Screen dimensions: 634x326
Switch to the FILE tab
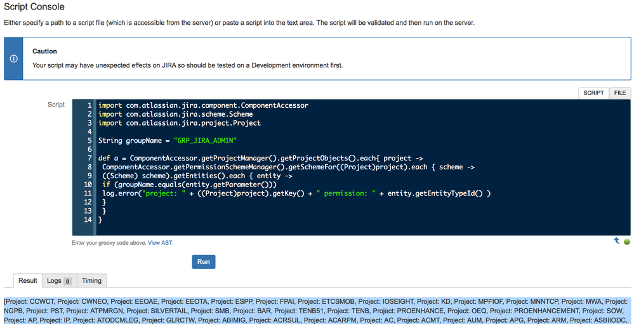pos(620,93)
